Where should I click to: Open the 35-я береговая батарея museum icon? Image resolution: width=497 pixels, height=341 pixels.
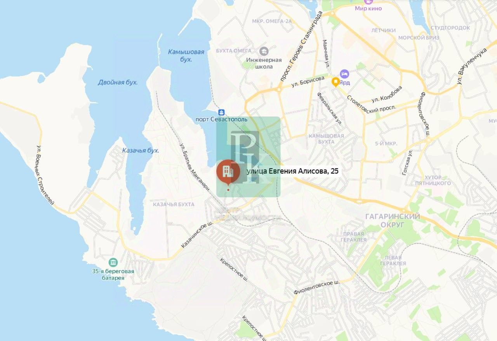(x=113, y=262)
